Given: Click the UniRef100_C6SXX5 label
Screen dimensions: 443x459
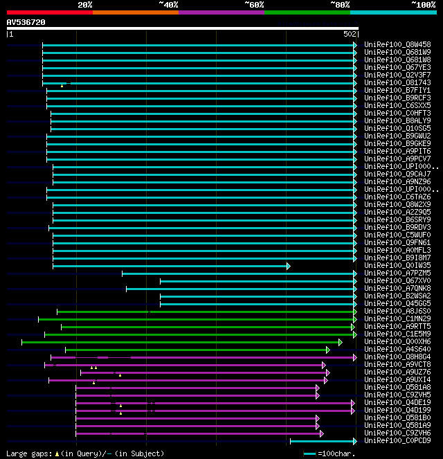Looking at the screenshot, I should point(397,105).
